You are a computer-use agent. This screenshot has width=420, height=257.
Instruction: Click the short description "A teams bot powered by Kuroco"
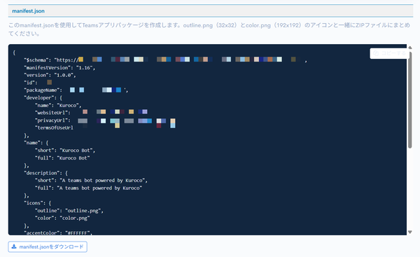(x=104, y=181)
